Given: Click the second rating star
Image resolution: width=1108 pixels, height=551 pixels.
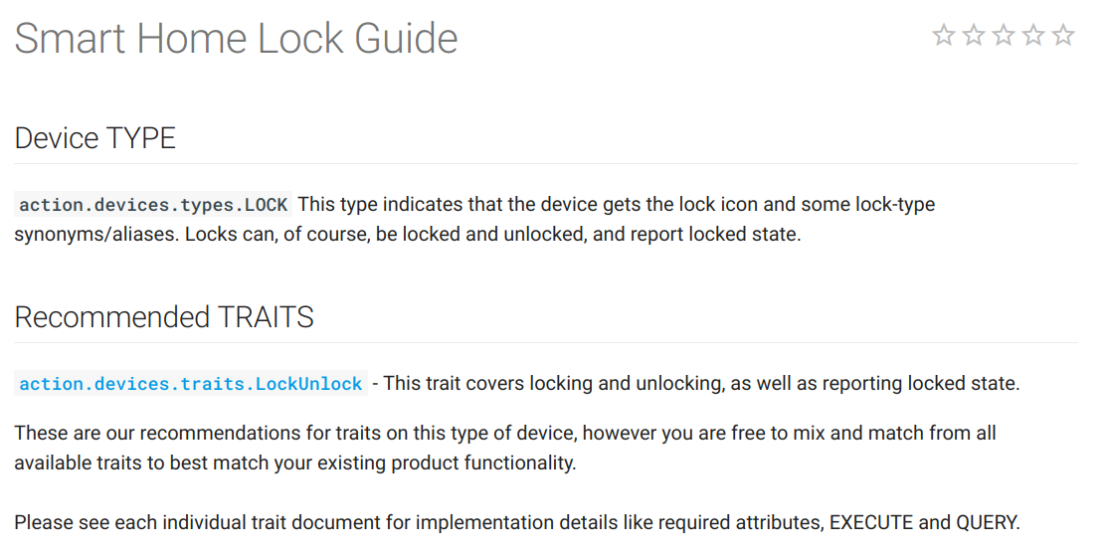Looking at the screenshot, I should pyautogui.click(x=974, y=36).
